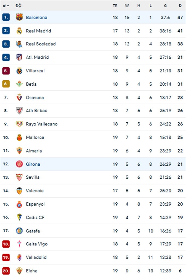Viewport: 186px width, 275px height.
Task: Select the Atl. Madrid crest icon
Action: 19,57
